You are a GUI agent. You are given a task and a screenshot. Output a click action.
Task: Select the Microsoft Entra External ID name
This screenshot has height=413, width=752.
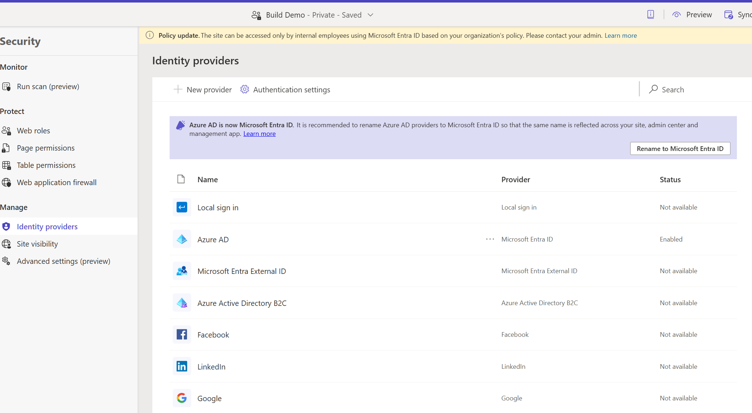point(242,271)
